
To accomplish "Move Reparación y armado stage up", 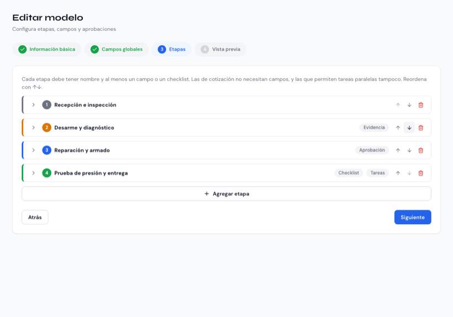I will [398, 151].
